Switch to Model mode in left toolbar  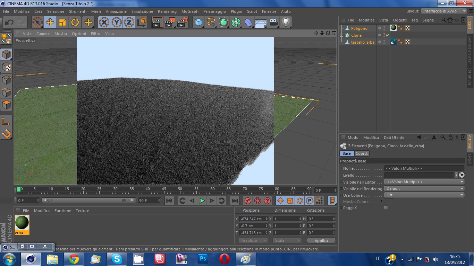(7, 54)
